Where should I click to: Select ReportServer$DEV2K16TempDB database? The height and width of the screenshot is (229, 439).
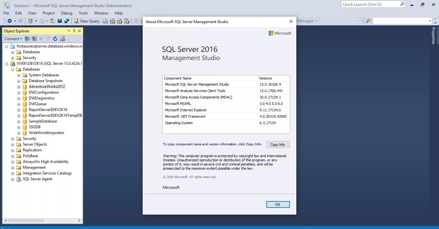[x=55, y=115]
